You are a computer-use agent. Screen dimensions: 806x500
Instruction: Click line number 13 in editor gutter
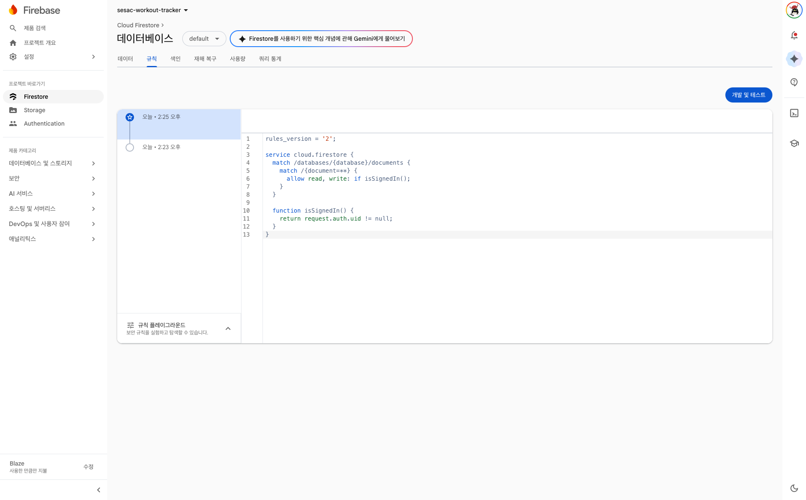[246, 235]
